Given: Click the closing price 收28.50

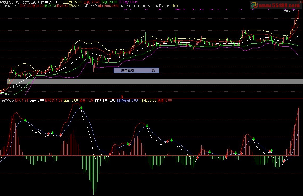Looking at the screenshot, I should pyautogui.click(x=62, y=6).
